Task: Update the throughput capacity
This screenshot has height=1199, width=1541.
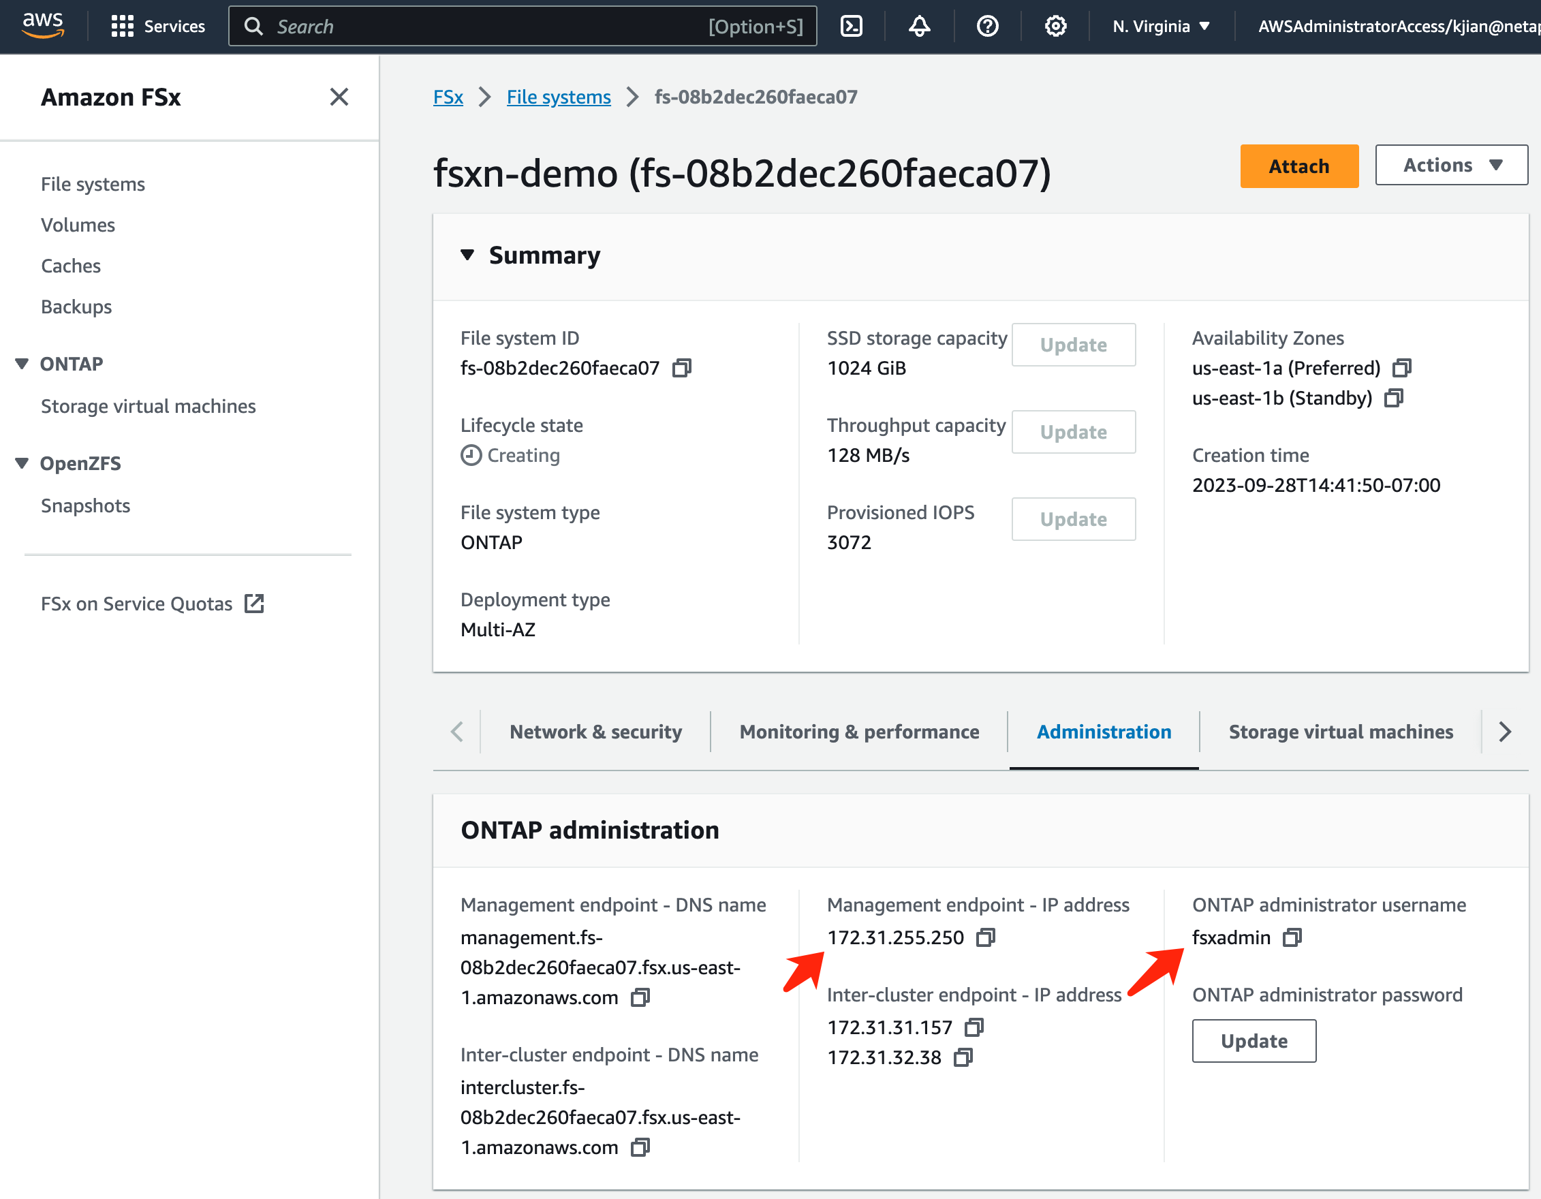Action: click(x=1073, y=432)
